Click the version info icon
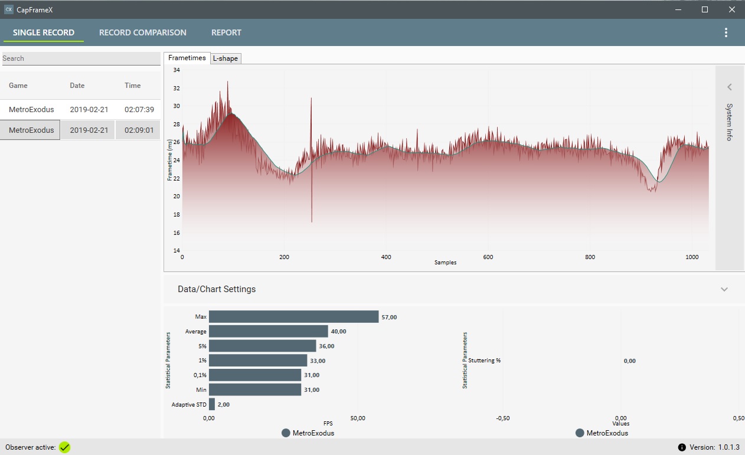The height and width of the screenshot is (455, 745). coord(682,447)
